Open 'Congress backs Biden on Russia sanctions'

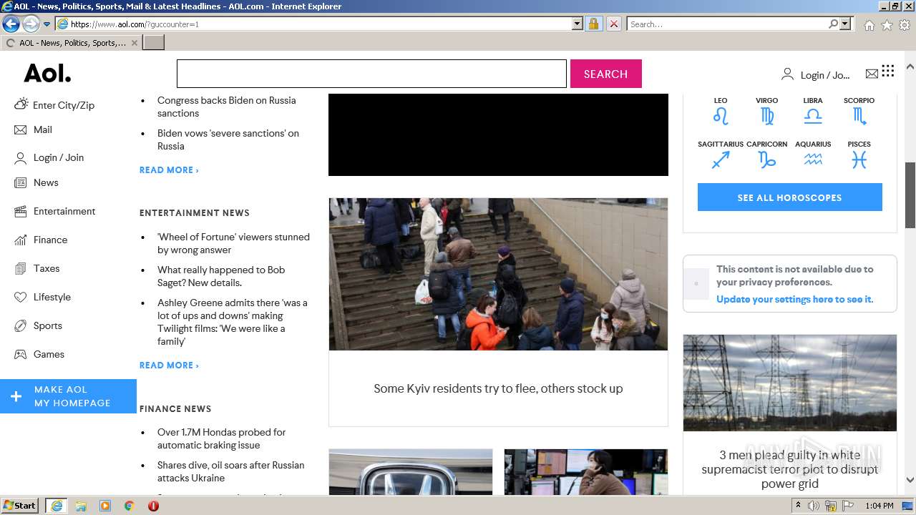pyautogui.click(x=226, y=107)
